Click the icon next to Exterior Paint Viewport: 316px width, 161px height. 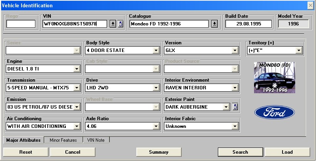[236, 107]
